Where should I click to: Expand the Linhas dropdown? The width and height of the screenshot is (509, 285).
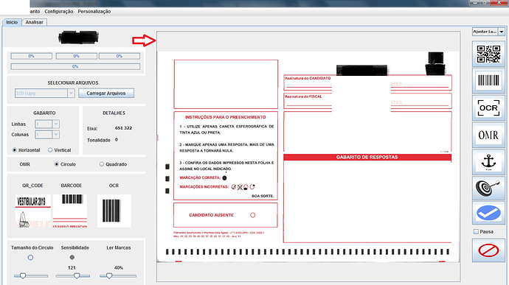pos(56,124)
